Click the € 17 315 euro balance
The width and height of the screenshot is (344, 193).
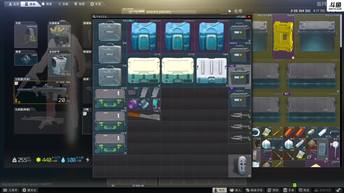(319, 11)
